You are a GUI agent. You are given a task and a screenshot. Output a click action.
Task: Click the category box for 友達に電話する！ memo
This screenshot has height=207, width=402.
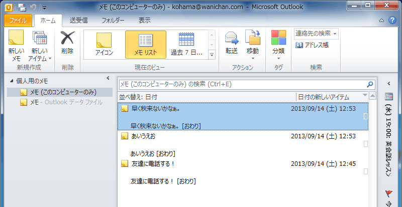(x=366, y=171)
